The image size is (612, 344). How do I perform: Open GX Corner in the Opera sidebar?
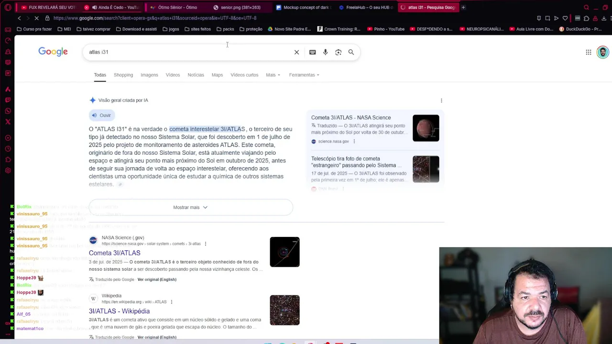tap(8, 29)
